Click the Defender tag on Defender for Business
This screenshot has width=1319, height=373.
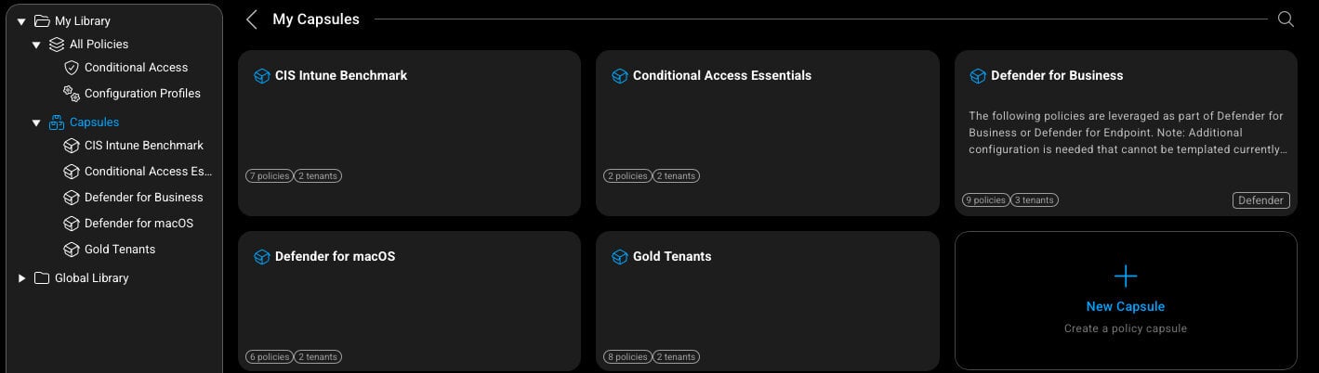[1260, 200]
